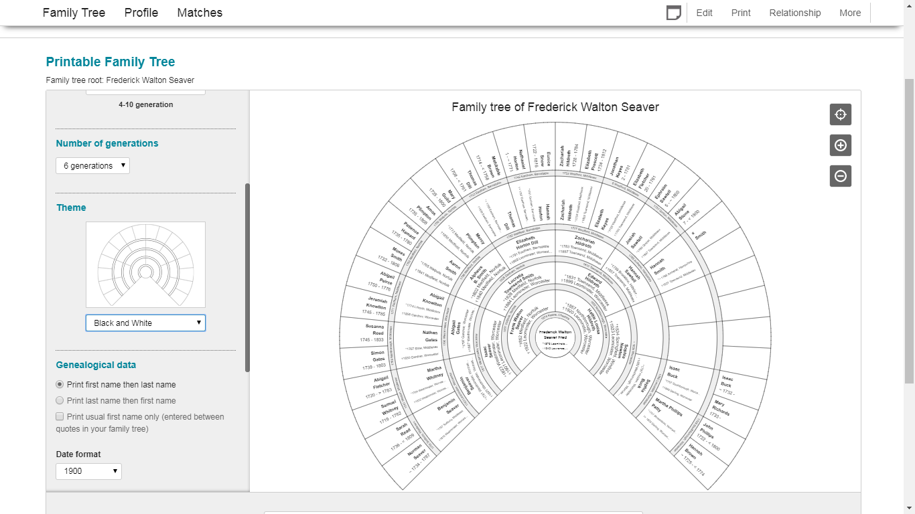Open the Date format dropdown
The image size is (915, 514).
click(x=88, y=471)
